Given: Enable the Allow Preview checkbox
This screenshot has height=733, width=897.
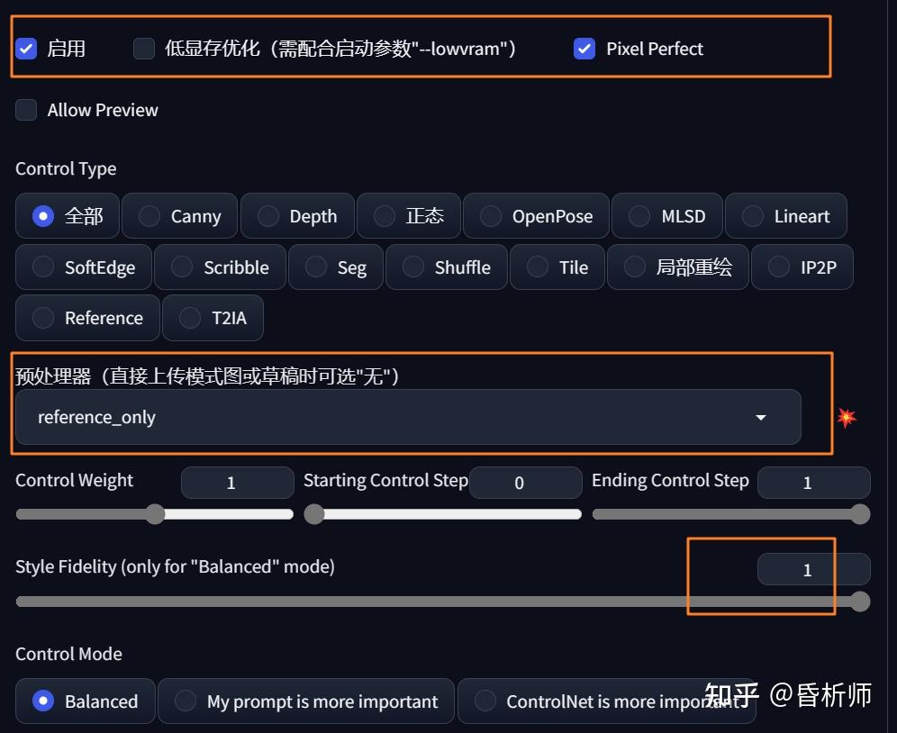Looking at the screenshot, I should point(26,110).
